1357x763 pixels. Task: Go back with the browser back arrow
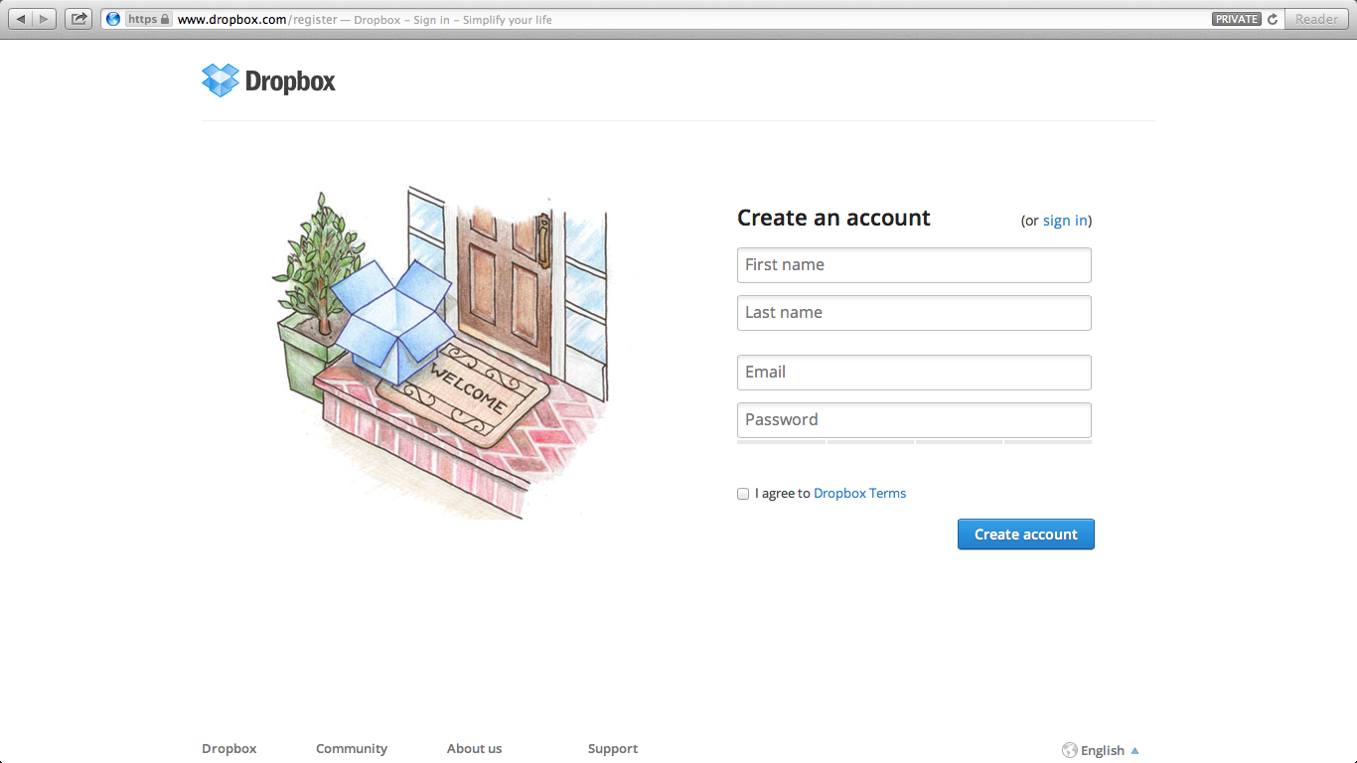tap(20, 19)
